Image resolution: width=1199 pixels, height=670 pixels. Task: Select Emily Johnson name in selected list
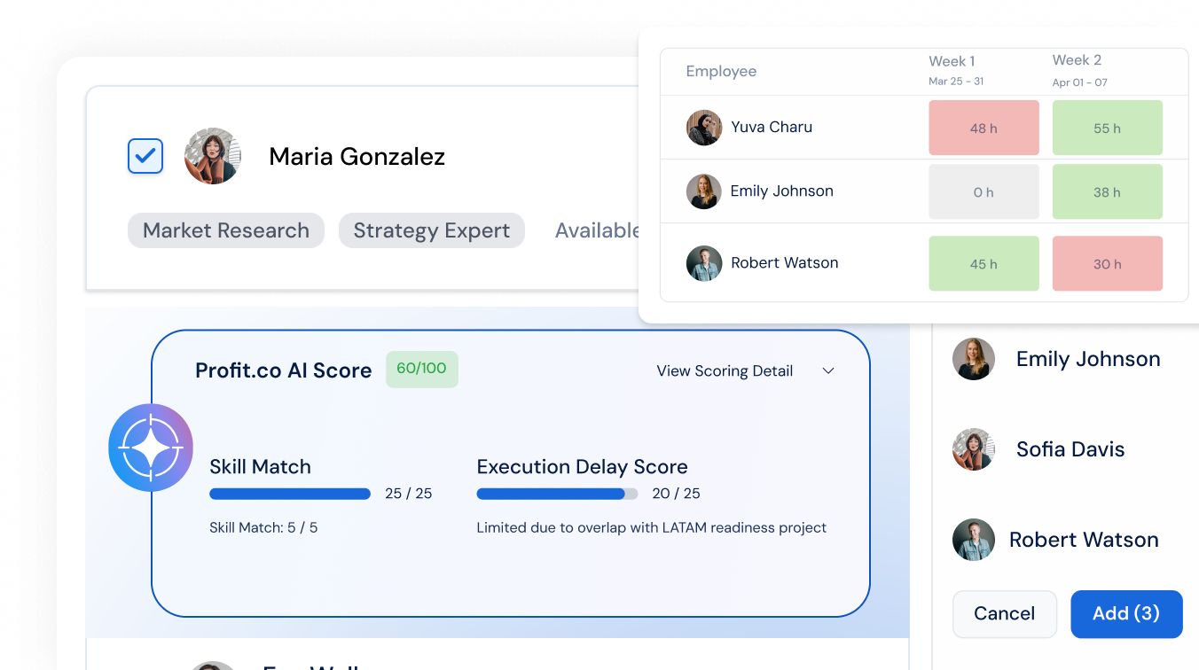1088,359
